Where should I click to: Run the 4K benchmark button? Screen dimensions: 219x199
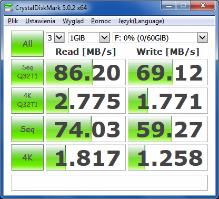point(27,157)
